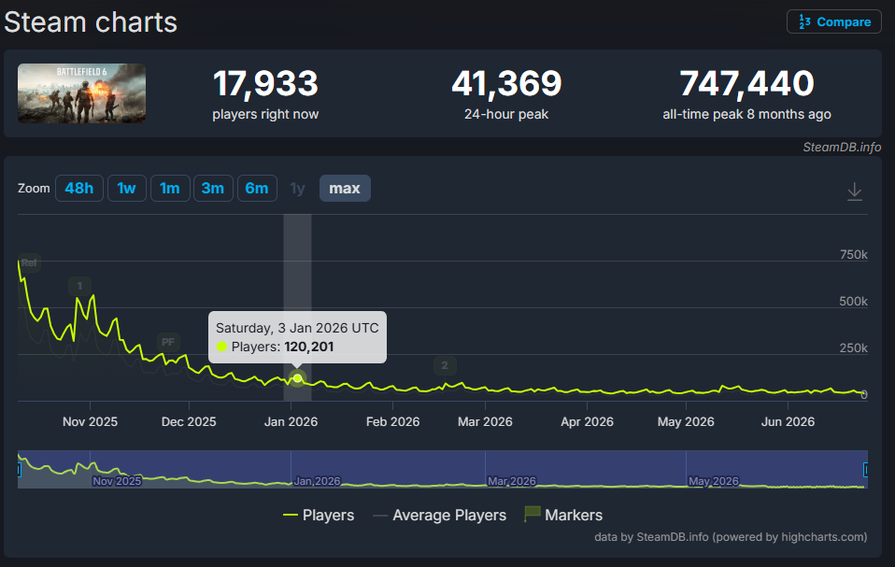The image size is (895, 567).
Task: Click the Feb 2026 x-axis label
Action: click(x=392, y=421)
